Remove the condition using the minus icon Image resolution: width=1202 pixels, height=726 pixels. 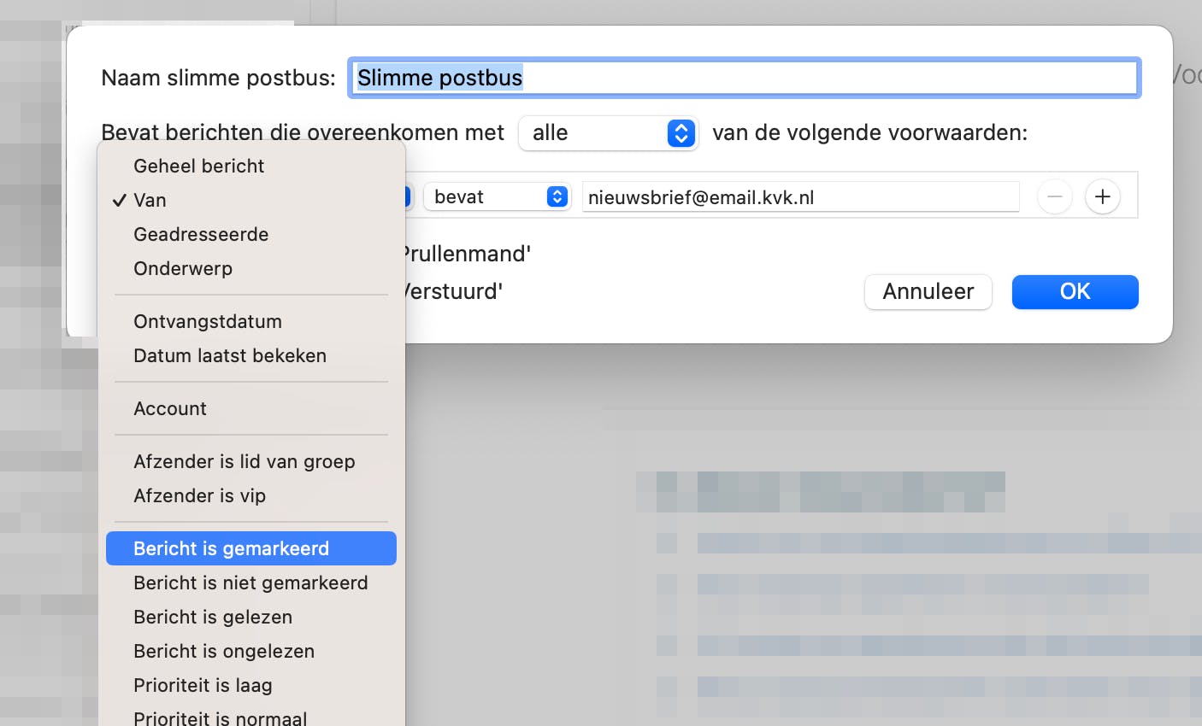click(1054, 196)
